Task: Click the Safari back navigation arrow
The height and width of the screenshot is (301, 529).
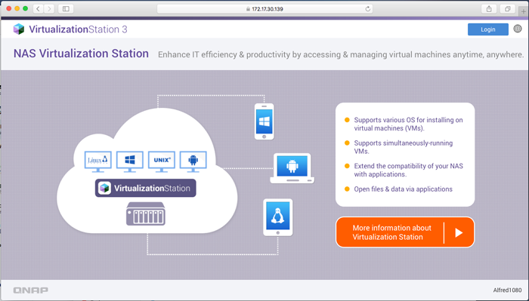Action: (38, 9)
